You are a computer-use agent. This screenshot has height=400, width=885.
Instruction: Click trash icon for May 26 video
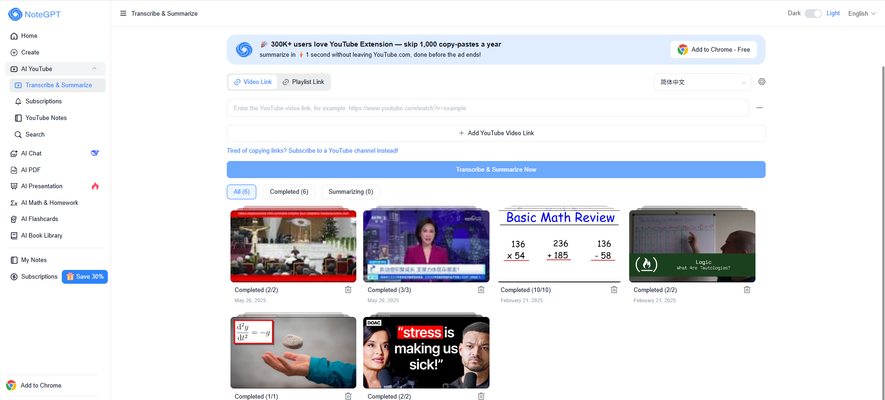coord(348,290)
